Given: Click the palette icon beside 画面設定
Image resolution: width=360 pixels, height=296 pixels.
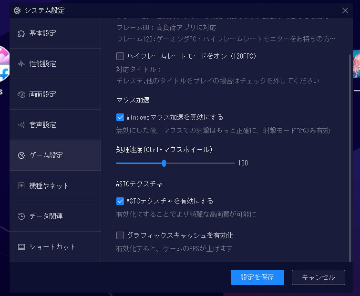Looking at the screenshot, I should click(x=21, y=94).
